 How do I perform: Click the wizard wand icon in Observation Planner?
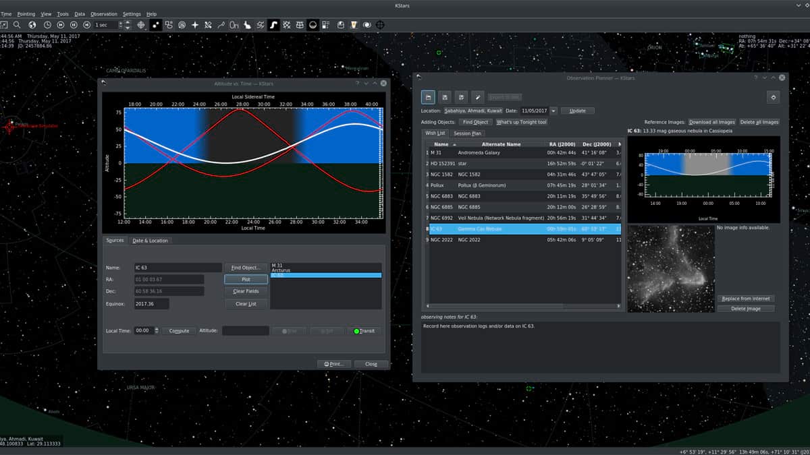478,97
